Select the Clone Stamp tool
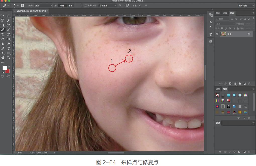Viewport: 256px width, 166px height. click(3, 34)
